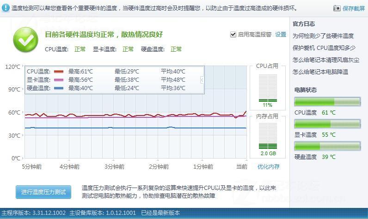Click 平均:40℃ in the legend

[173, 72]
